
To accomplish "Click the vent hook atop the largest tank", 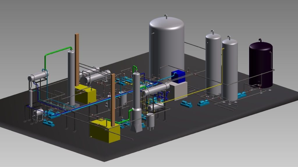I will coord(166,16).
